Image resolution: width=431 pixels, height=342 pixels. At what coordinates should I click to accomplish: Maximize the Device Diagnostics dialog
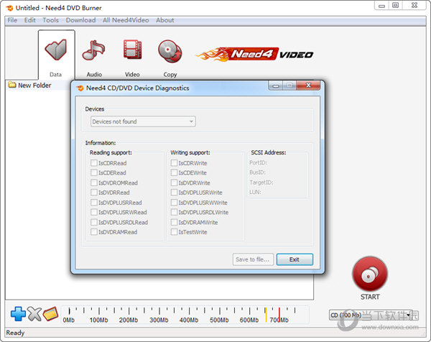289,85
